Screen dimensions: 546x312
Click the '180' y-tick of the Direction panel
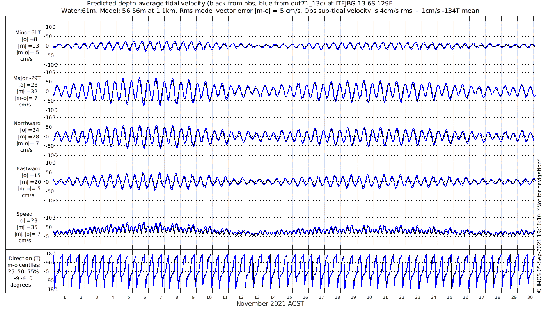[x=51, y=253]
